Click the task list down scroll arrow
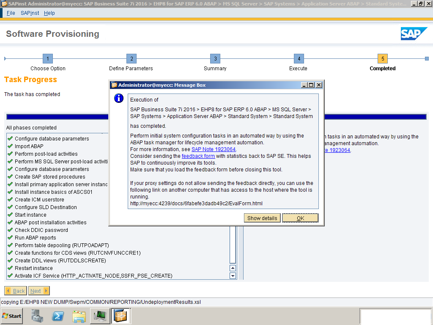 (x=233, y=275)
